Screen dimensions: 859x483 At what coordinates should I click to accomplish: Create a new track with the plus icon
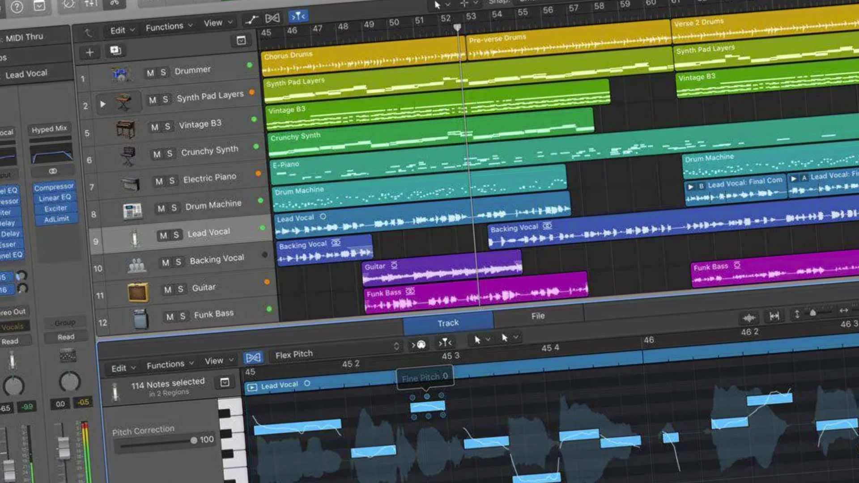point(89,52)
